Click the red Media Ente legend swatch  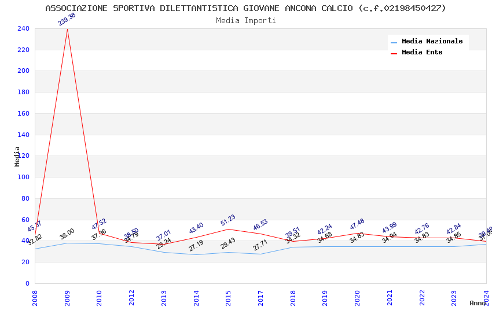(394, 54)
